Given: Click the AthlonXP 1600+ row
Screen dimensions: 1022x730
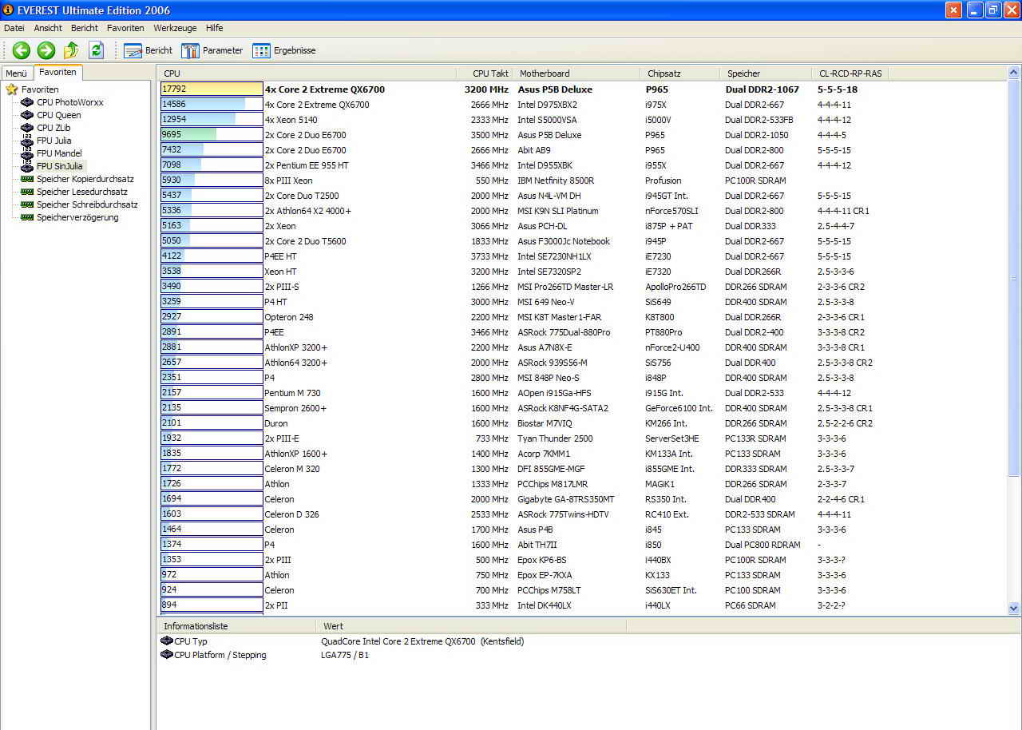Looking at the screenshot, I should (582, 454).
